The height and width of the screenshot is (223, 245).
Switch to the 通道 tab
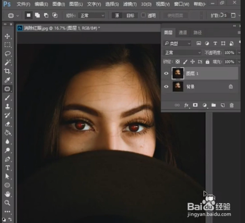(x=183, y=33)
